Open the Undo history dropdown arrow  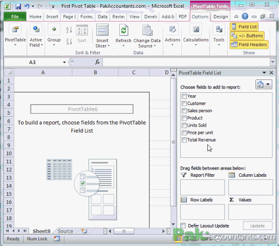click(x=33, y=7)
